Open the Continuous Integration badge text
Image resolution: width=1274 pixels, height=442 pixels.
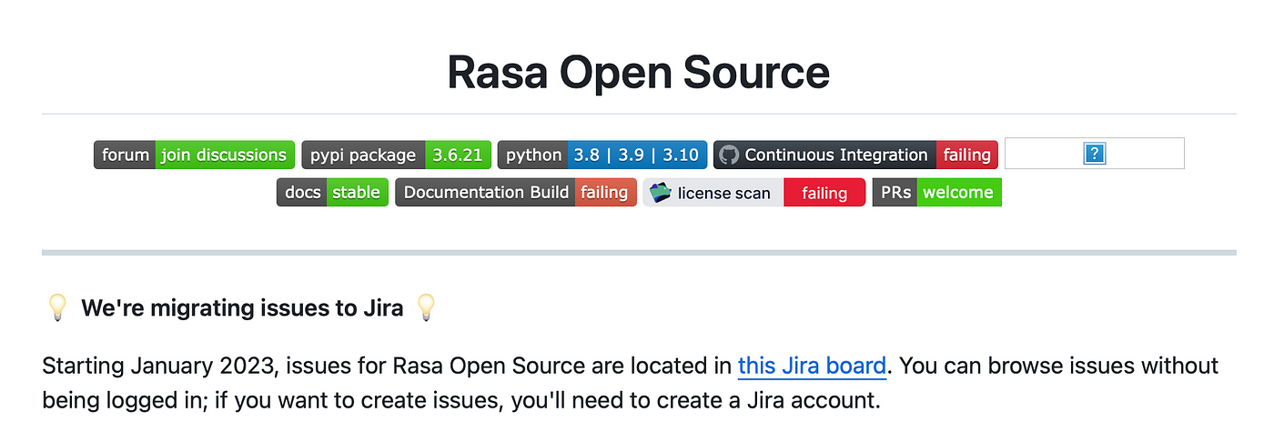point(836,155)
